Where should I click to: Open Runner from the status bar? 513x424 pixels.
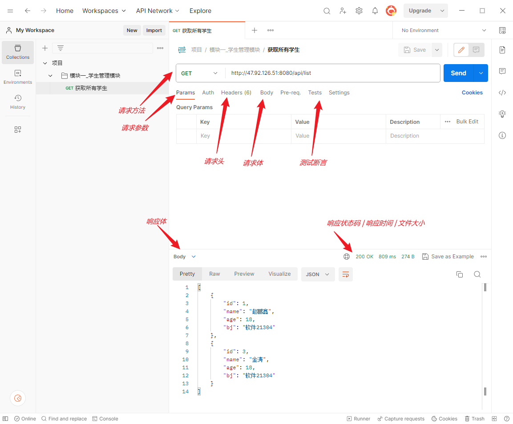coord(359,419)
